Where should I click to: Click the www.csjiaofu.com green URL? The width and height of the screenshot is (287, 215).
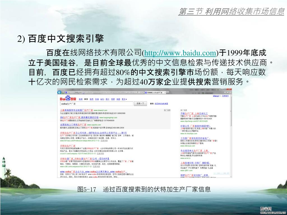pos(94,125)
